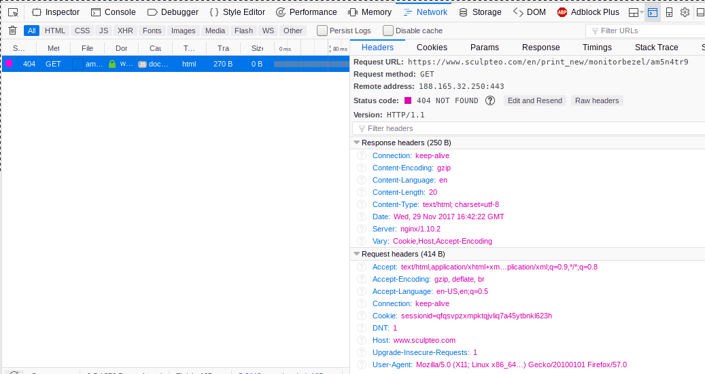Open the Style Editor panel
705x374 pixels.
[x=237, y=12]
